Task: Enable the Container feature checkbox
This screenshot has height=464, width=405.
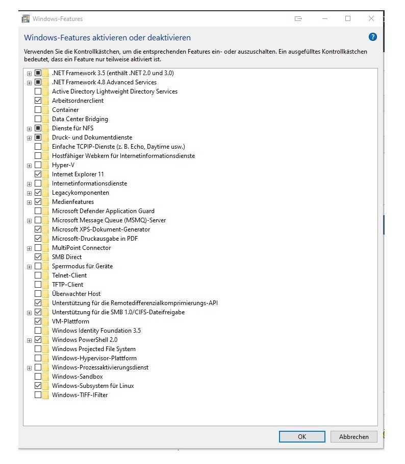Action: tap(38, 110)
